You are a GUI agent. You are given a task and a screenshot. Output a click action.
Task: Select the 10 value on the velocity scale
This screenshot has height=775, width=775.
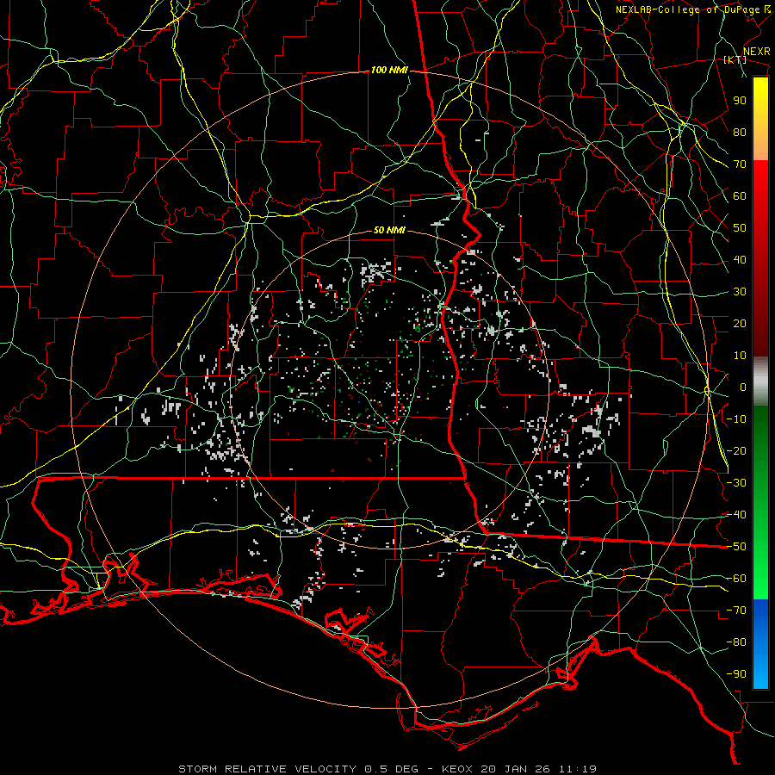[x=740, y=356]
